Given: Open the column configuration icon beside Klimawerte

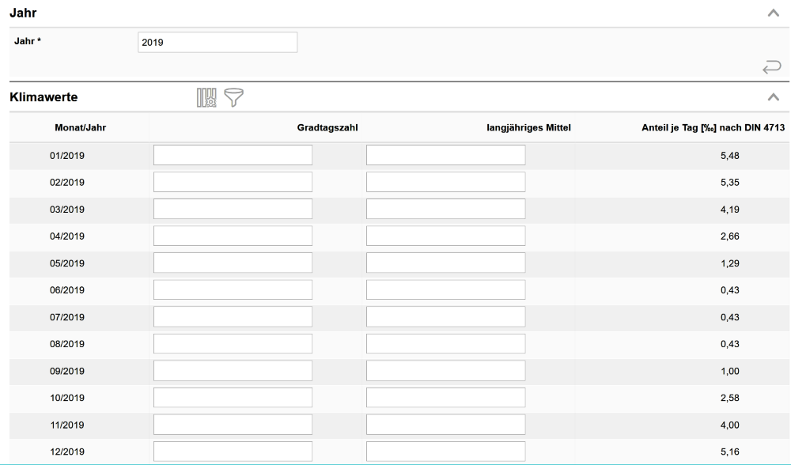Looking at the screenshot, I should tap(206, 97).
